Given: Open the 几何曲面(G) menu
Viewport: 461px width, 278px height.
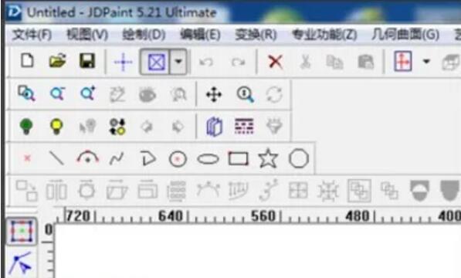Looking at the screenshot, I should (x=405, y=35).
